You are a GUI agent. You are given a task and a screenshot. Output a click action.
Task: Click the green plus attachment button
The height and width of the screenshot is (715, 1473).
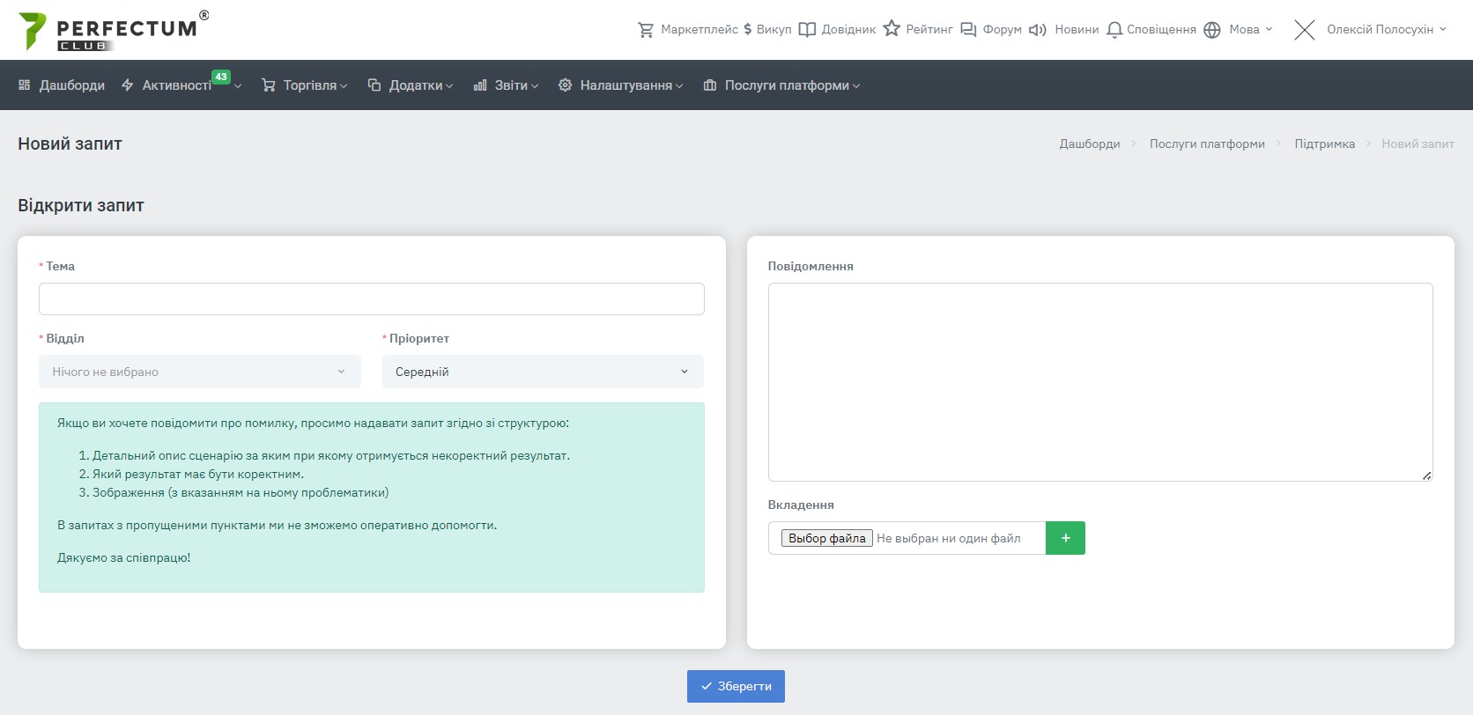(1065, 538)
